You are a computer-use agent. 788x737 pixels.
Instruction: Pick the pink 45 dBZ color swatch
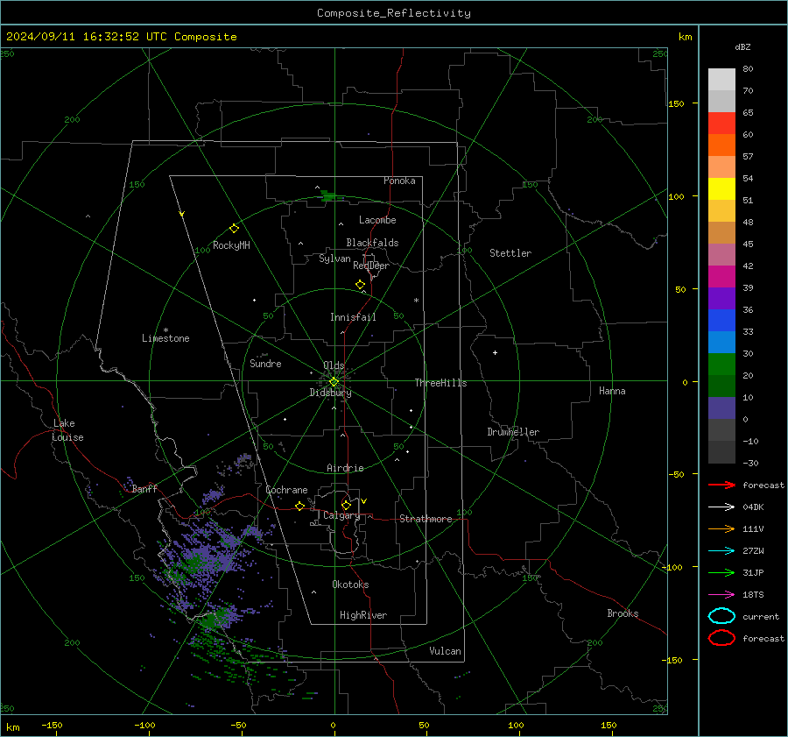721,254
